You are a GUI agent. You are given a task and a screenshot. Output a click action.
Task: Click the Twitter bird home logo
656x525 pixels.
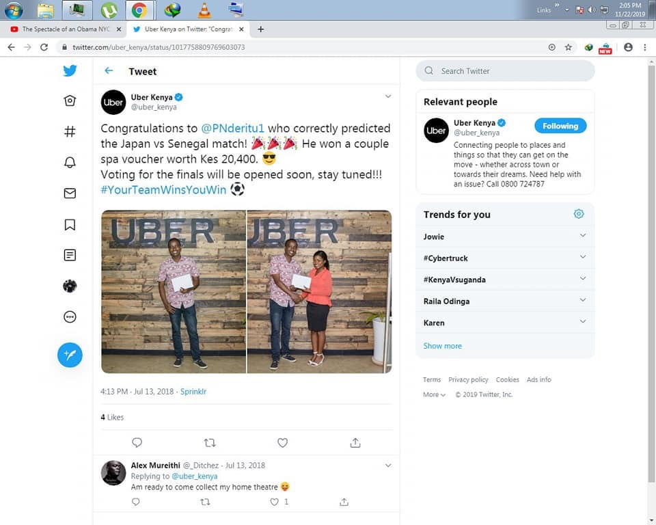(x=70, y=70)
